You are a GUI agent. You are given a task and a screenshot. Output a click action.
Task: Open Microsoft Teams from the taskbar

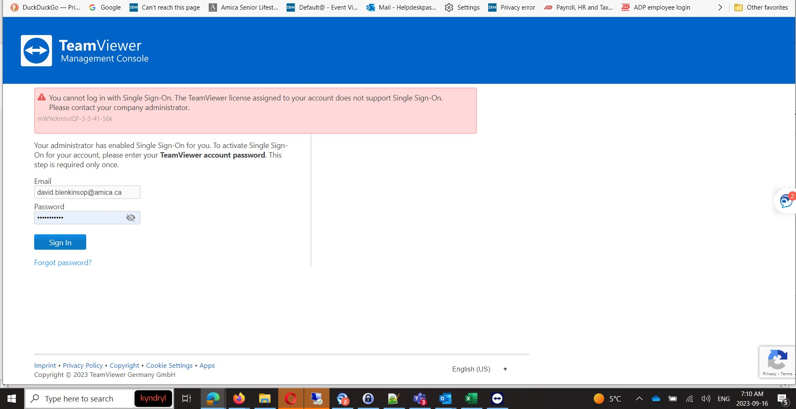click(x=420, y=399)
